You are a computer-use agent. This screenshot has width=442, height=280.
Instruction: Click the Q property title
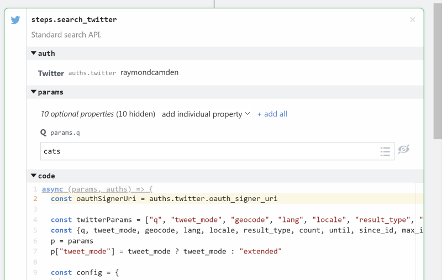pos(43,133)
